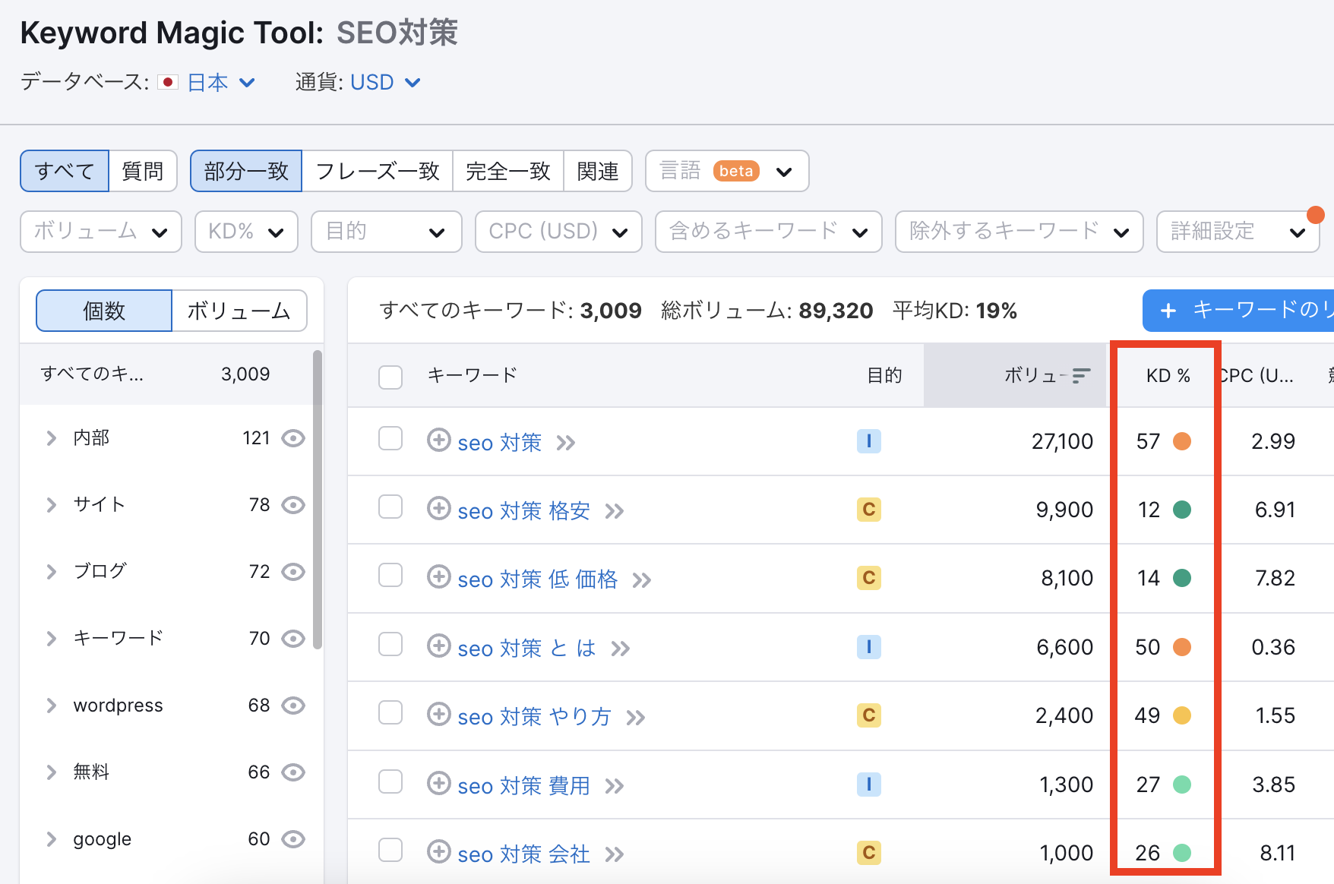Click the Informational intent badge for seo 対策

coord(868,441)
